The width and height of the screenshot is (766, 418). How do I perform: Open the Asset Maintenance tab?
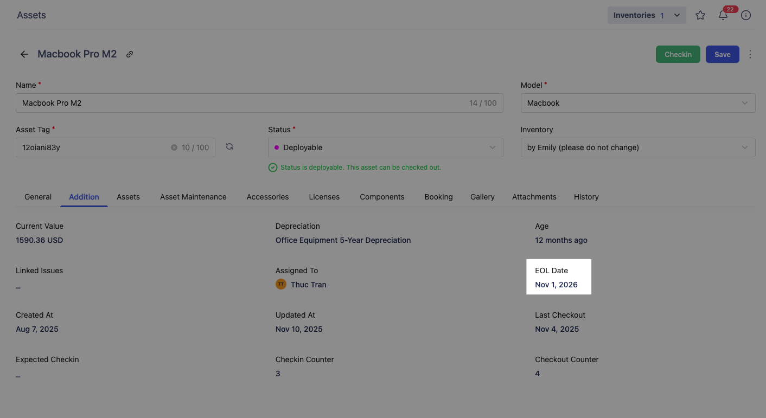tap(193, 197)
